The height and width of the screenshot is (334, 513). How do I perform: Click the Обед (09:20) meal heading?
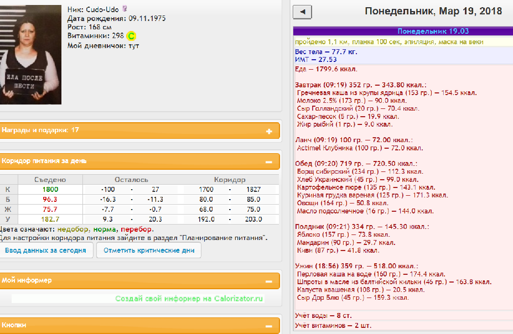(356, 163)
